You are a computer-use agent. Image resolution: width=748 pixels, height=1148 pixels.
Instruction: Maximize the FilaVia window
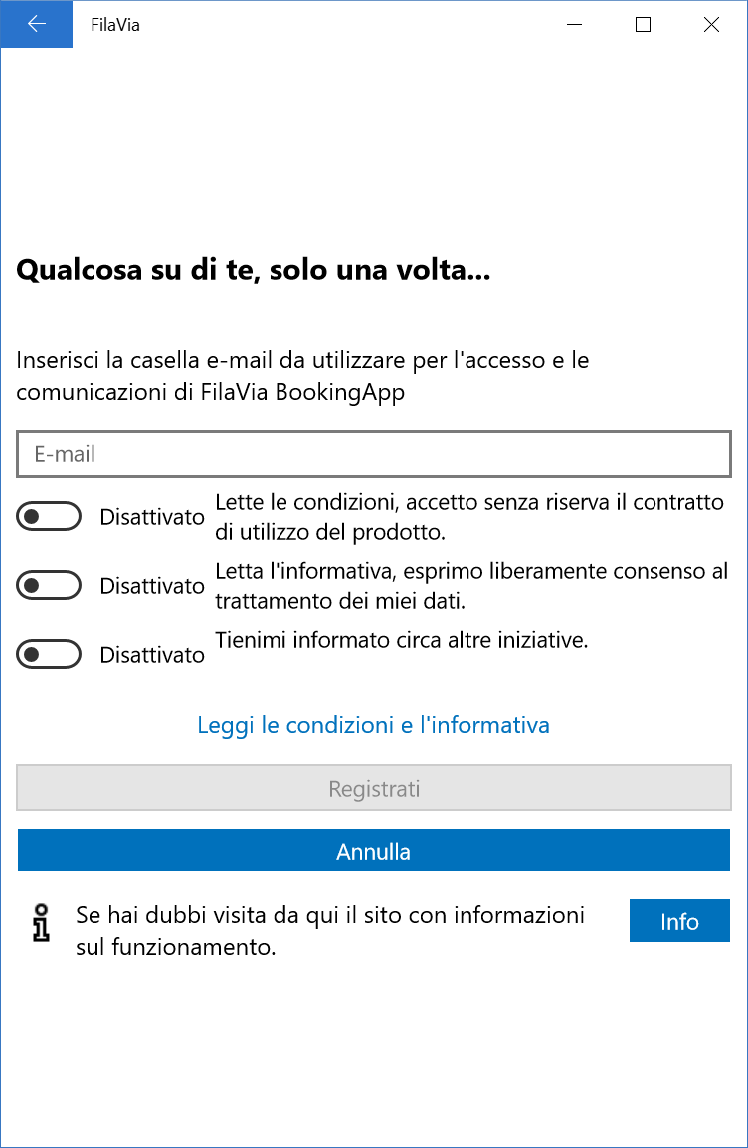[643, 24]
